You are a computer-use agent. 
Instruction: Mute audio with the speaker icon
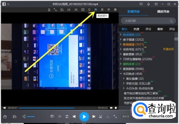24,116
